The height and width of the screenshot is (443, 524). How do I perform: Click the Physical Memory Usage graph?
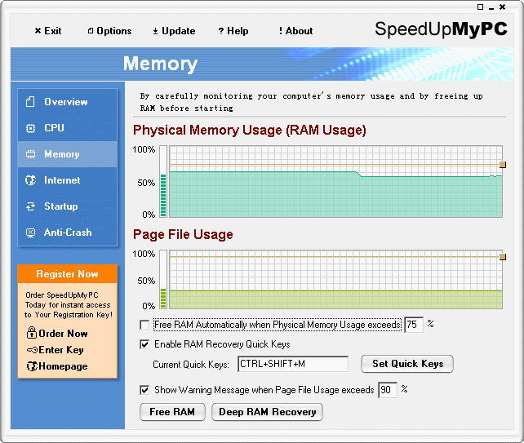pos(335,181)
